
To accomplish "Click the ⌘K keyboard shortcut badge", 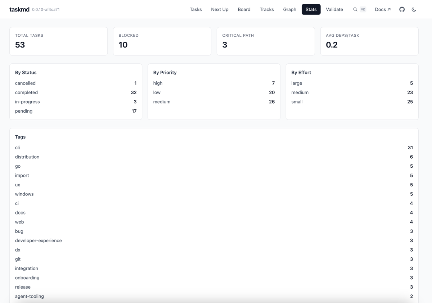I will [363, 9].
